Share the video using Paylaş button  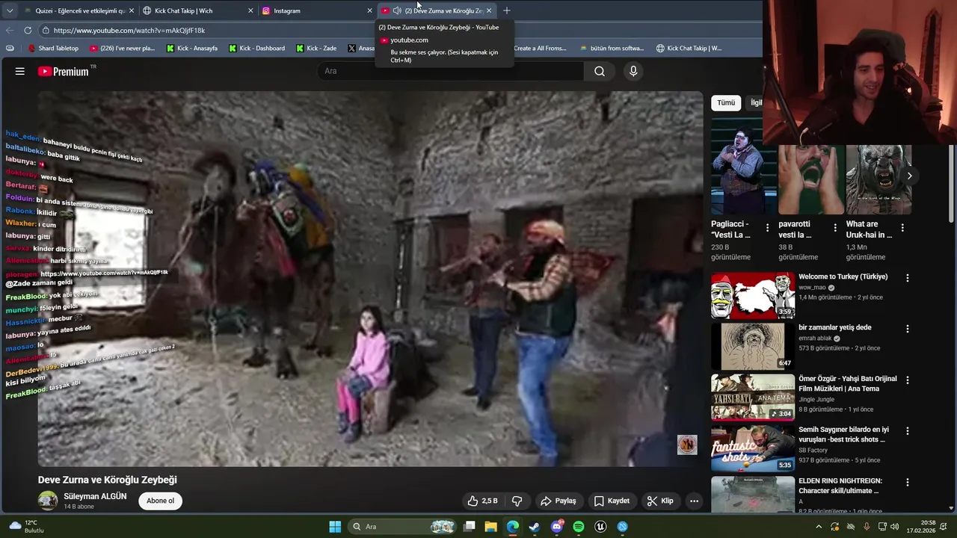[x=558, y=501]
